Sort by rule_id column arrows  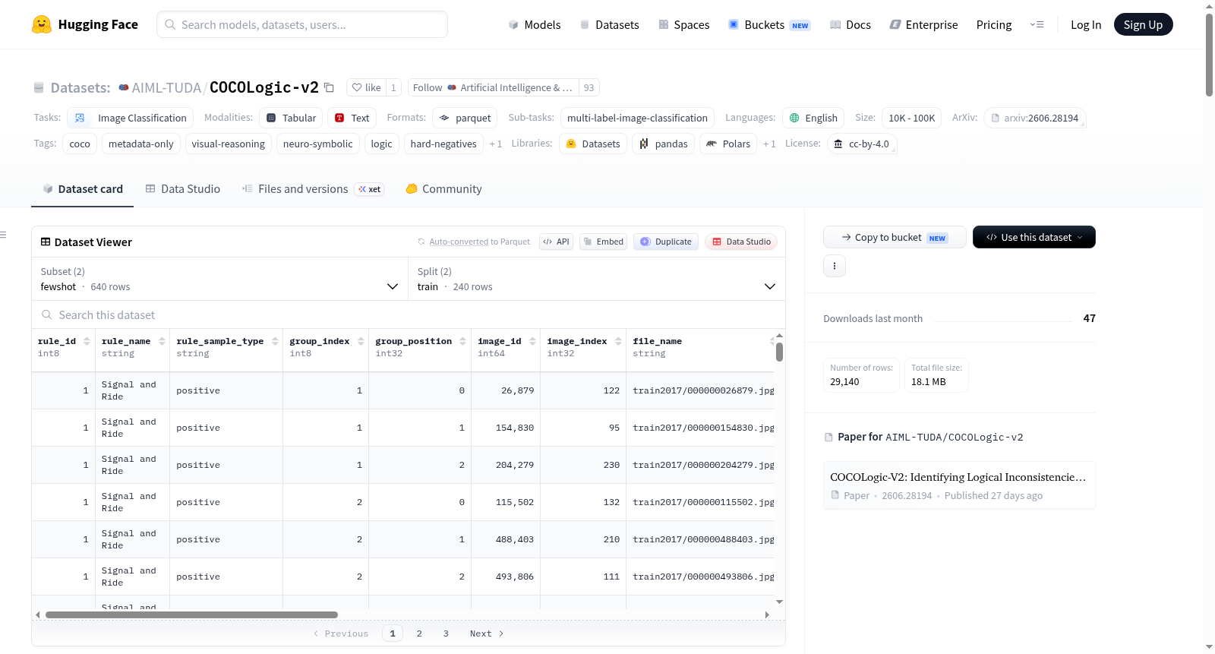point(87,341)
